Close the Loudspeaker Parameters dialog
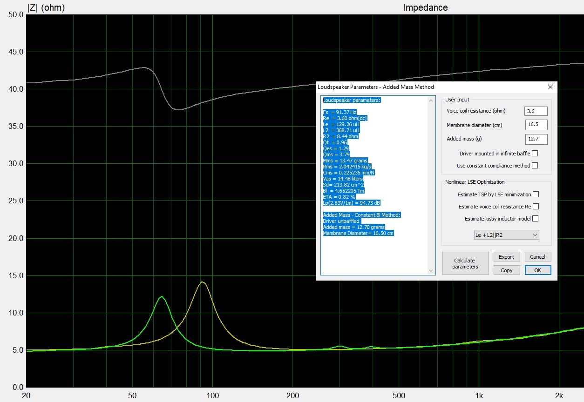584x402 pixels. coord(550,87)
